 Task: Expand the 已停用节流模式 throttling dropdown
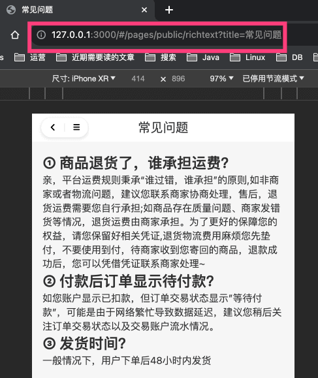coord(274,78)
